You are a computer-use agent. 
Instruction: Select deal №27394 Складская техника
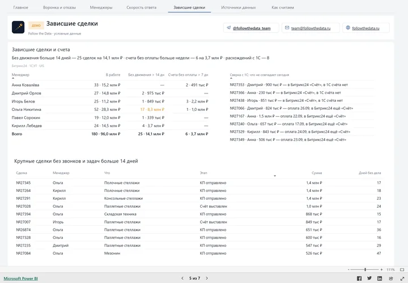(x=198, y=214)
